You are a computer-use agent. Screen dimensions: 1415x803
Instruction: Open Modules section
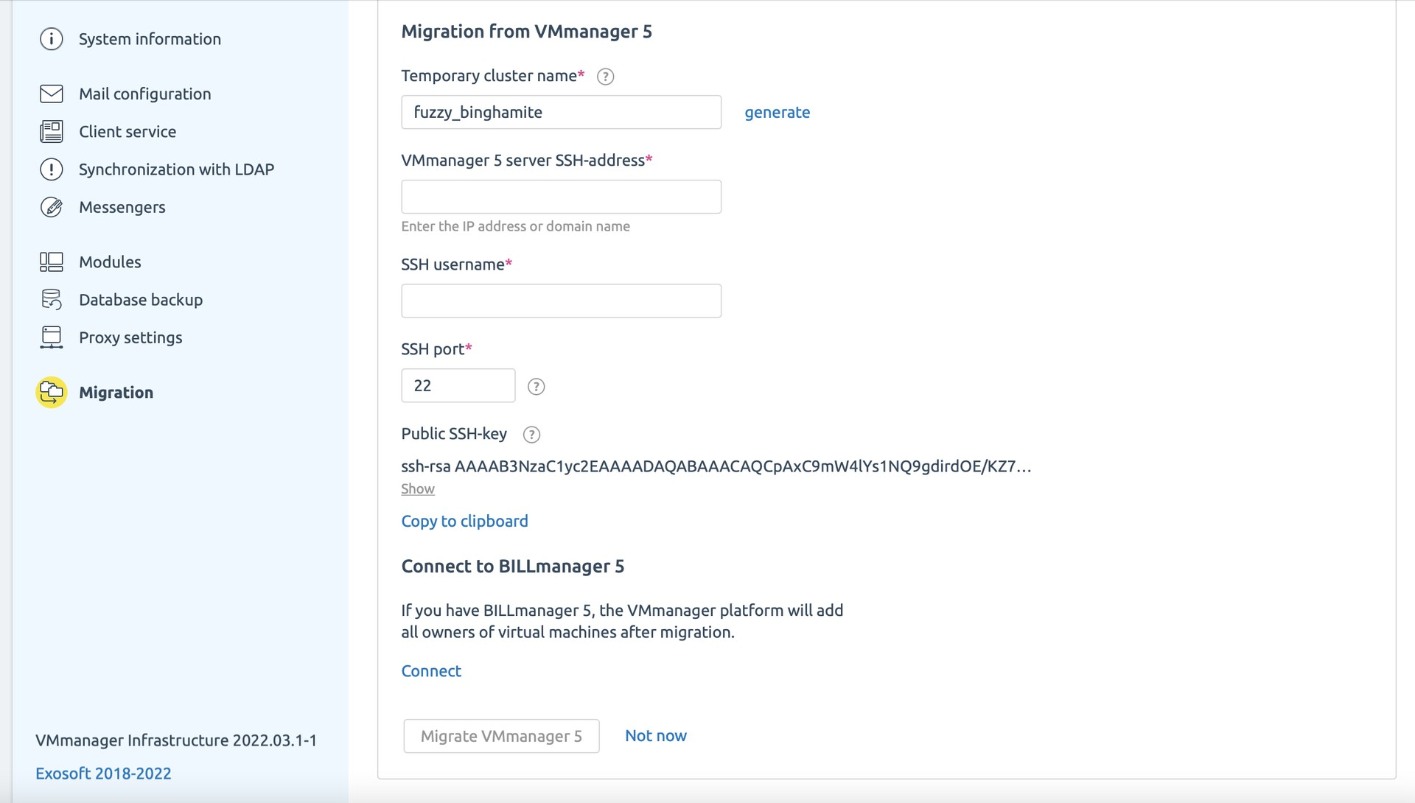point(110,262)
